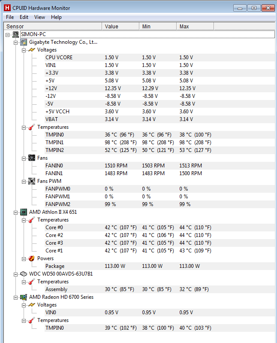Open the Help menu
The image size is (277, 343).
click(56, 17)
